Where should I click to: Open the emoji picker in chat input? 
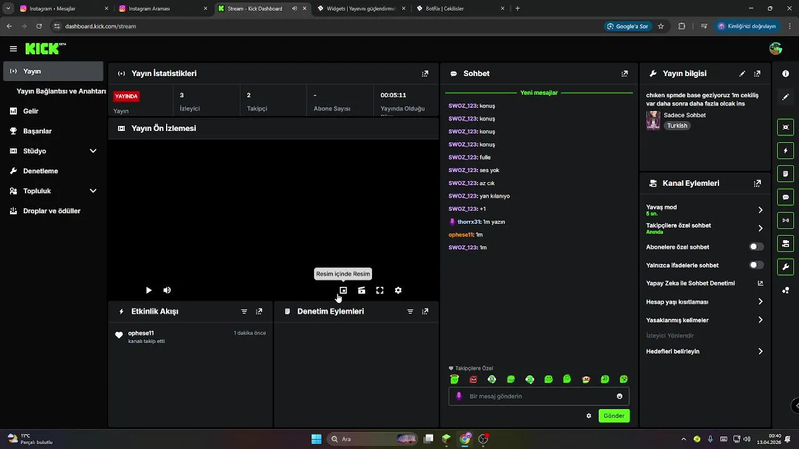619,396
